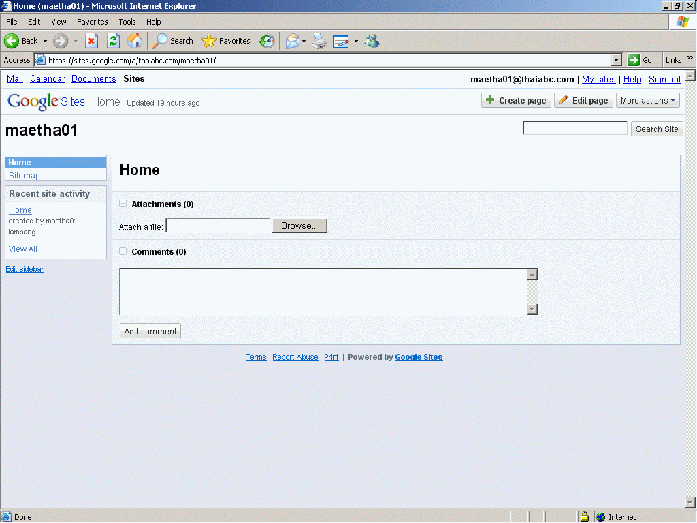This screenshot has height=523, width=697.
Task: Click the Stop loading toolbar icon
Action: [91, 41]
